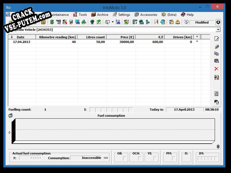The width and height of the screenshot is (231, 173).
Task: Click the up-down arrows icon below chart
Action: pyautogui.click(x=218, y=147)
